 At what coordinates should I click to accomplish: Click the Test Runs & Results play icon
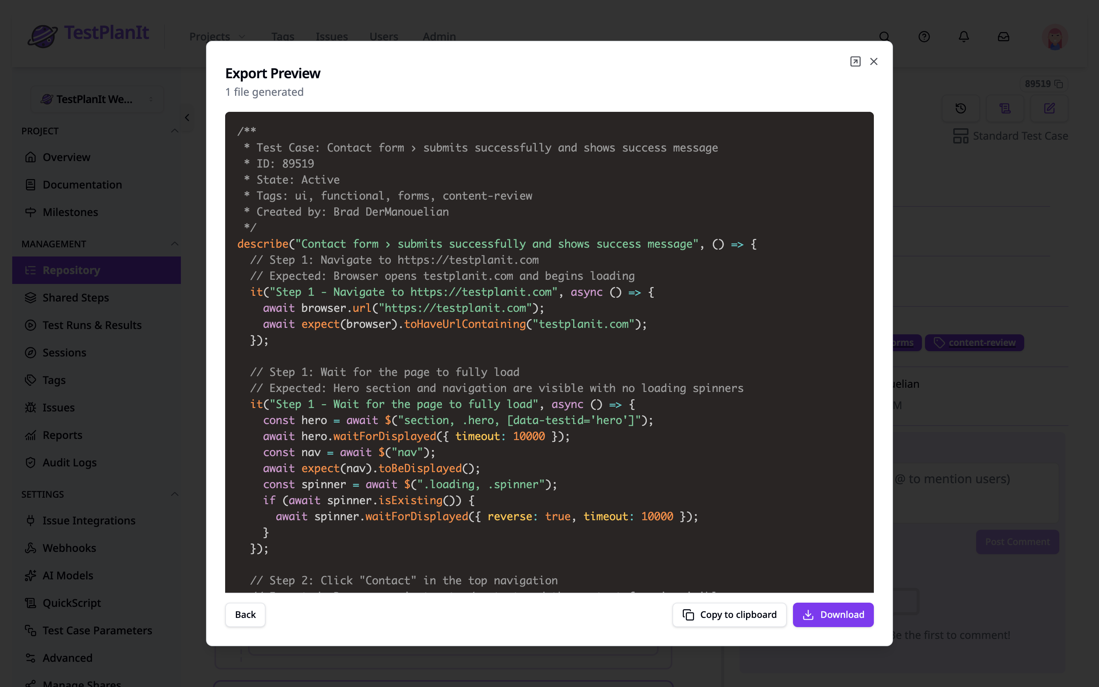tap(31, 325)
